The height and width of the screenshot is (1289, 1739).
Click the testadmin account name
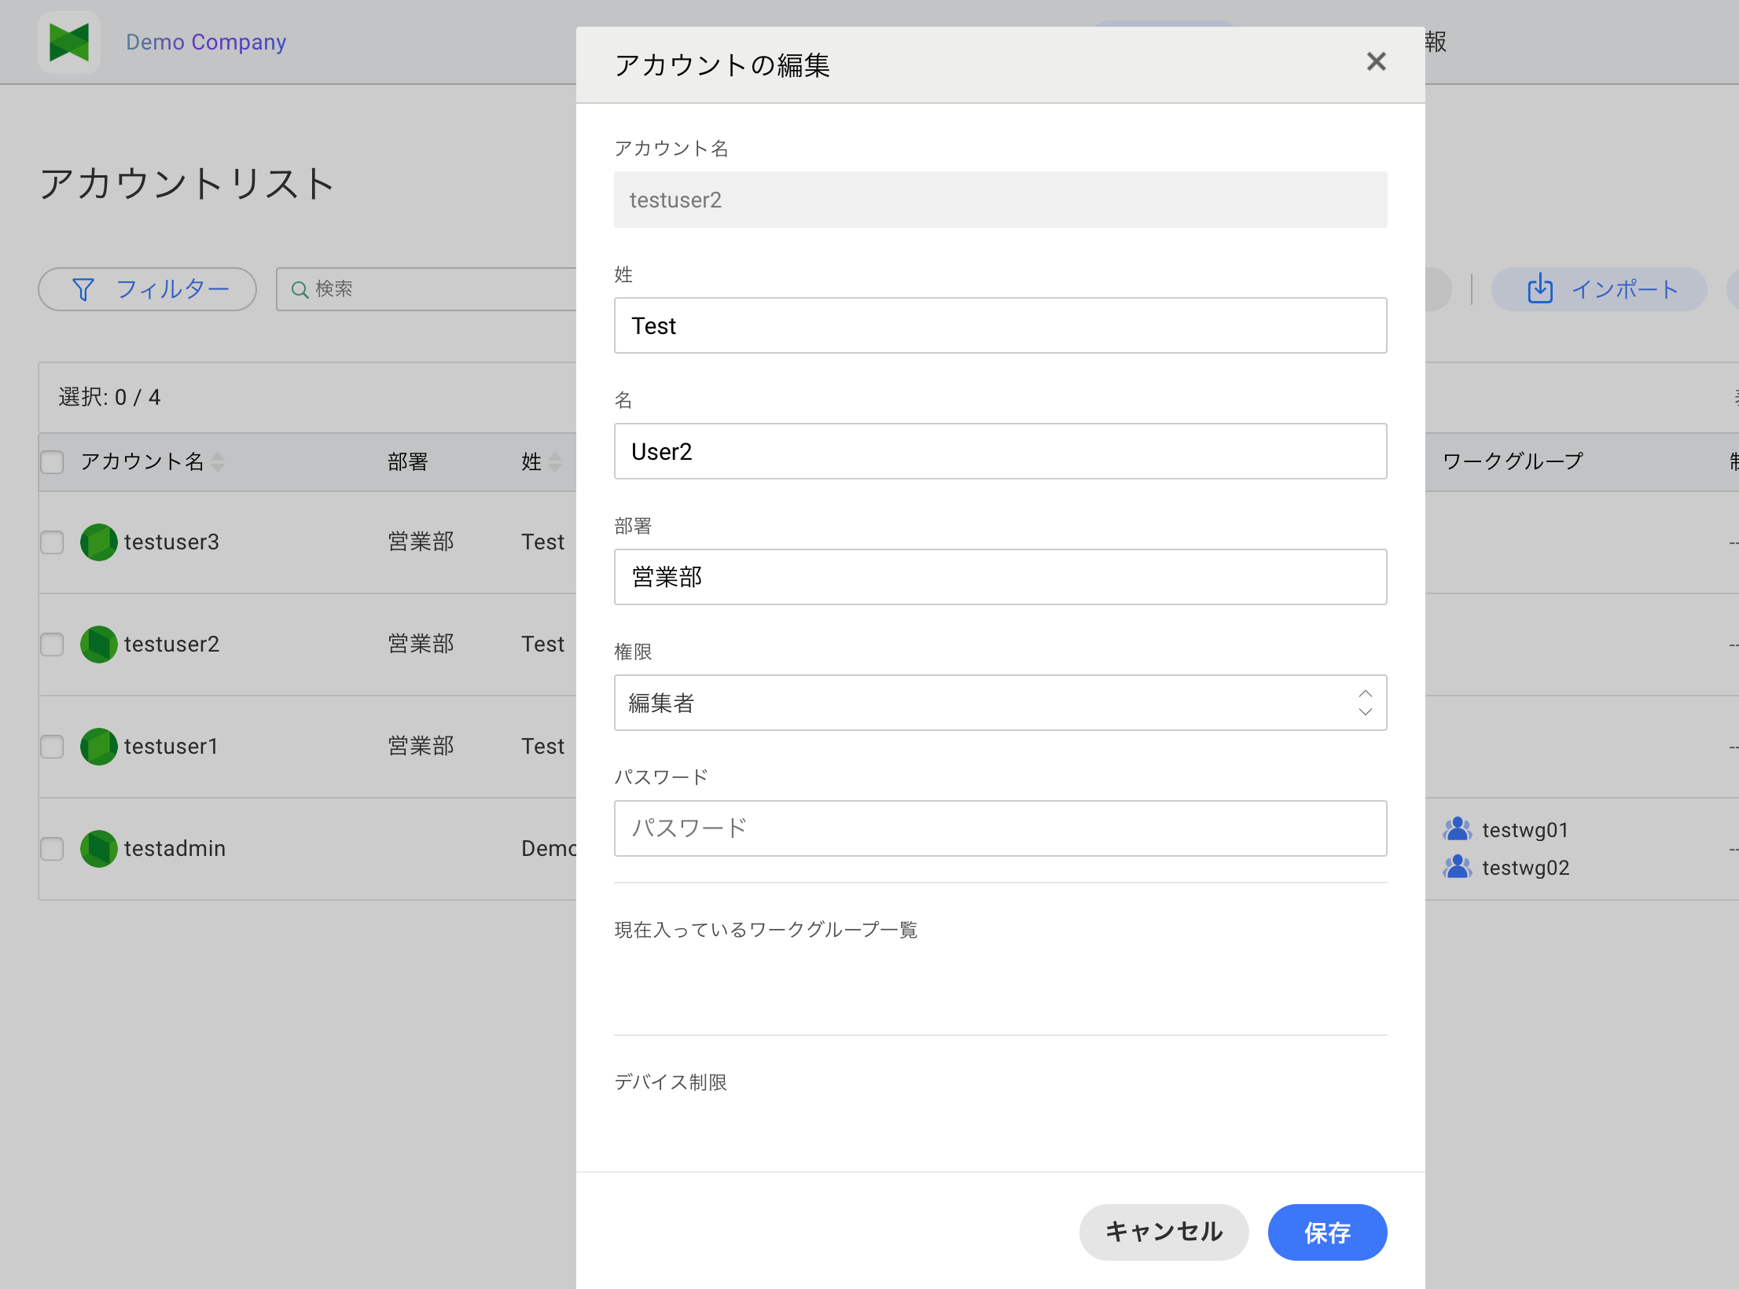[175, 849]
